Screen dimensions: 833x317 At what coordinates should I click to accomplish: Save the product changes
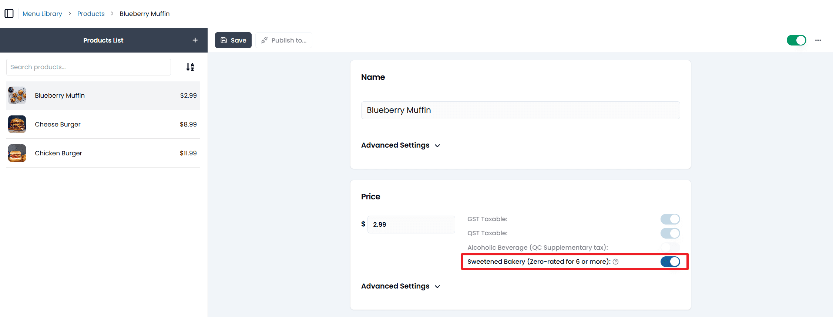point(233,40)
